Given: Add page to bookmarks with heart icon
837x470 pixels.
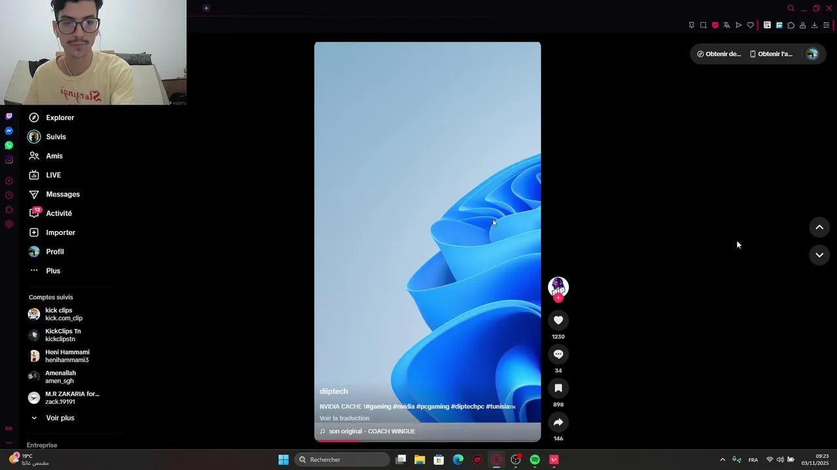Looking at the screenshot, I should click(750, 25).
